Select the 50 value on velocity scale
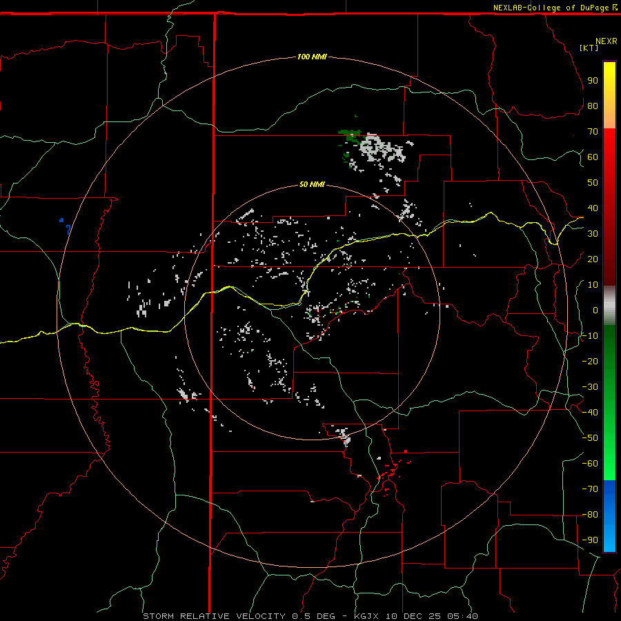The width and height of the screenshot is (621, 621). click(x=593, y=183)
